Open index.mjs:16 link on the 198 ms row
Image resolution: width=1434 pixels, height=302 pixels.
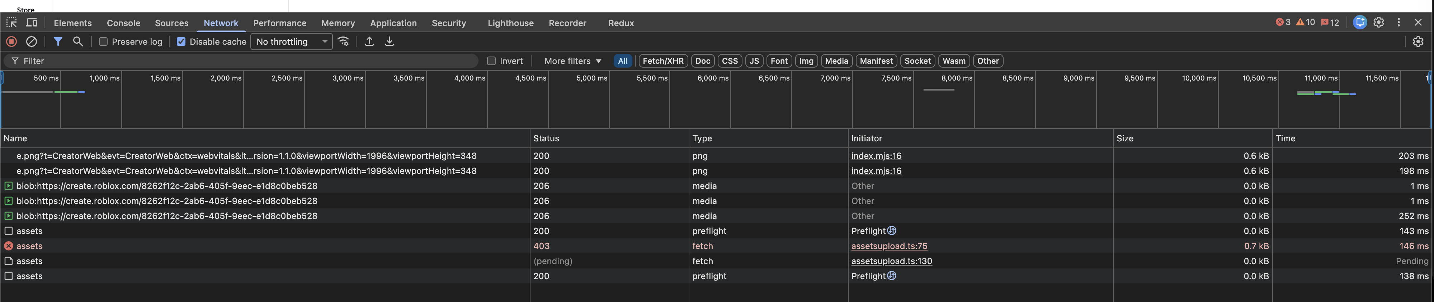pyautogui.click(x=876, y=171)
